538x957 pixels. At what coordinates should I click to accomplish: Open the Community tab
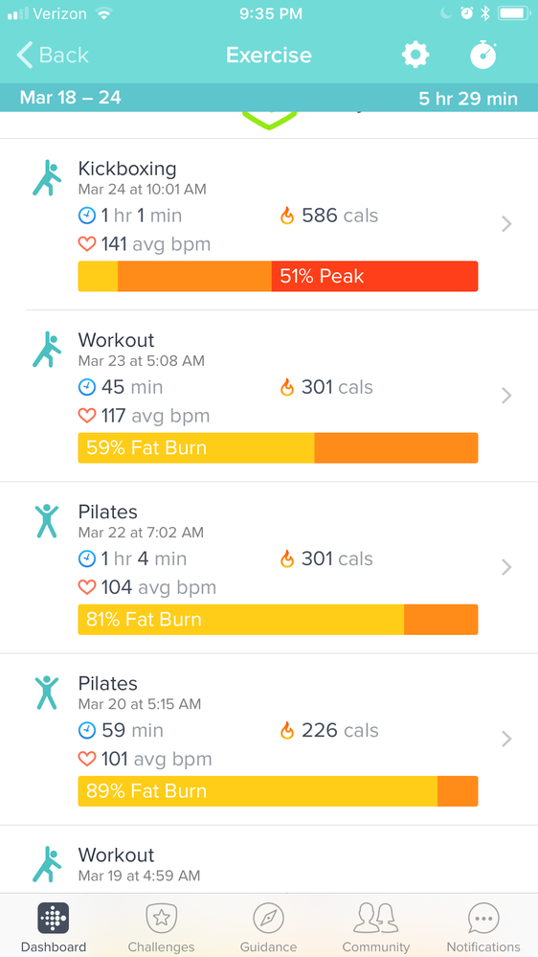pos(376,927)
